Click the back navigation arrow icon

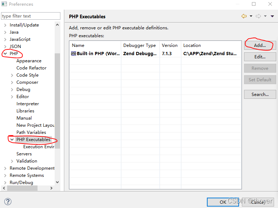pos(244,16)
